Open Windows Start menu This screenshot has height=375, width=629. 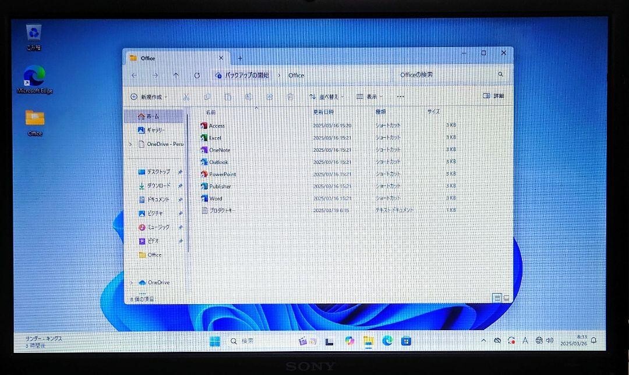pyautogui.click(x=215, y=341)
